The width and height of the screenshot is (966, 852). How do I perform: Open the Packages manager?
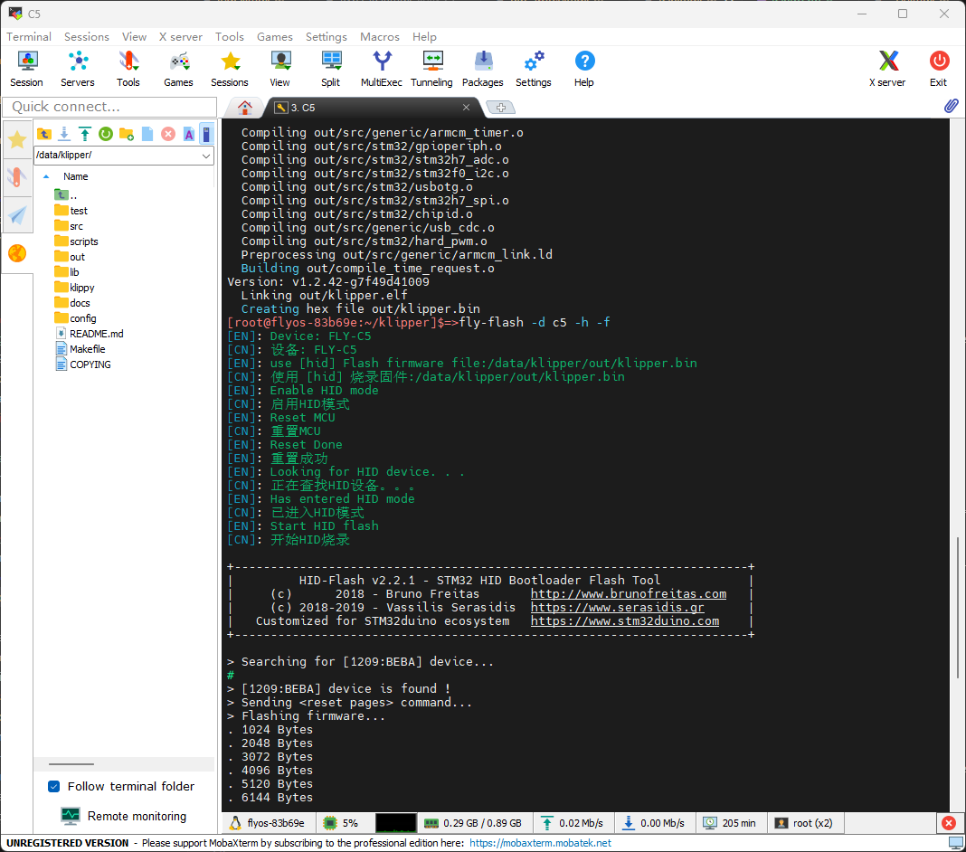pos(483,69)
